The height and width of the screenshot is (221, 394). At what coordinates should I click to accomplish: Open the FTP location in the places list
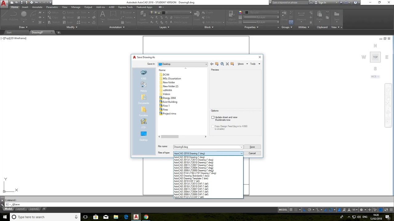pos(143,124)
